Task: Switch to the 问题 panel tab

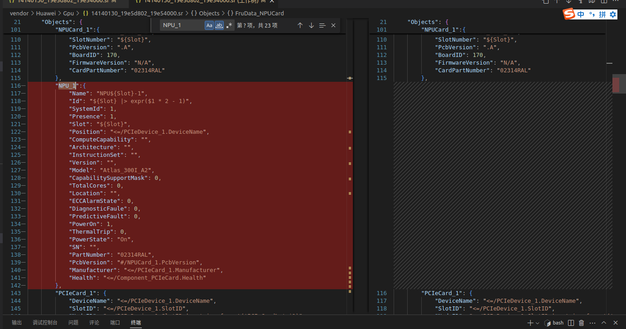Action: pyautogui.click(x=73, y=323)
